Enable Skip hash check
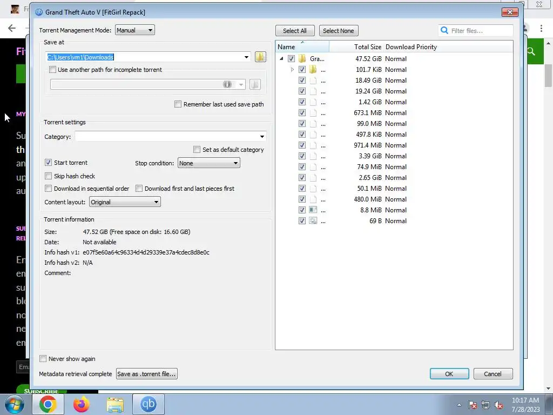The height and width of the screenshot is (415, 553). click(x=48, y=176)
